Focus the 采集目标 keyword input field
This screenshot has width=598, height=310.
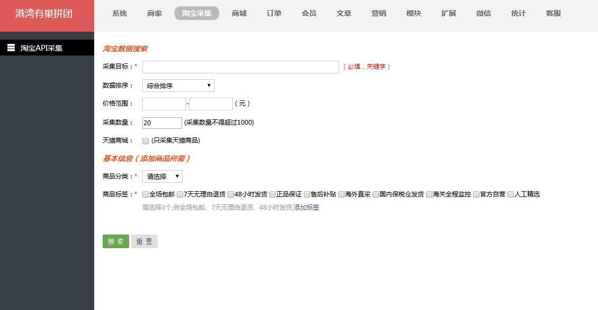pyautogui.click(x=241, y=67)
